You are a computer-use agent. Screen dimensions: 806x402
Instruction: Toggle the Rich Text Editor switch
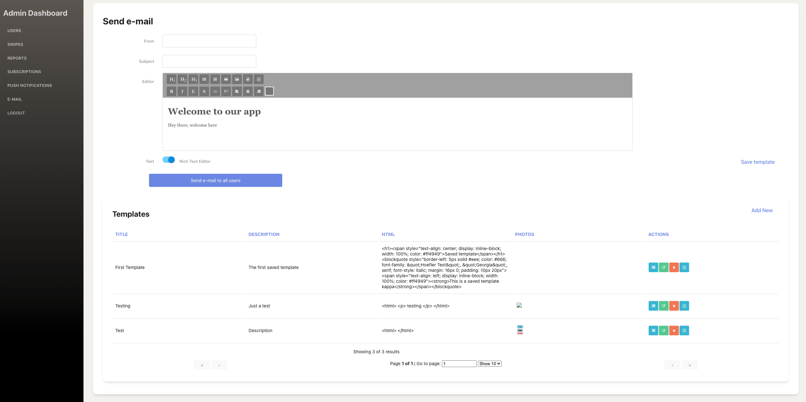pyautogui.click(x=169, y=160)
